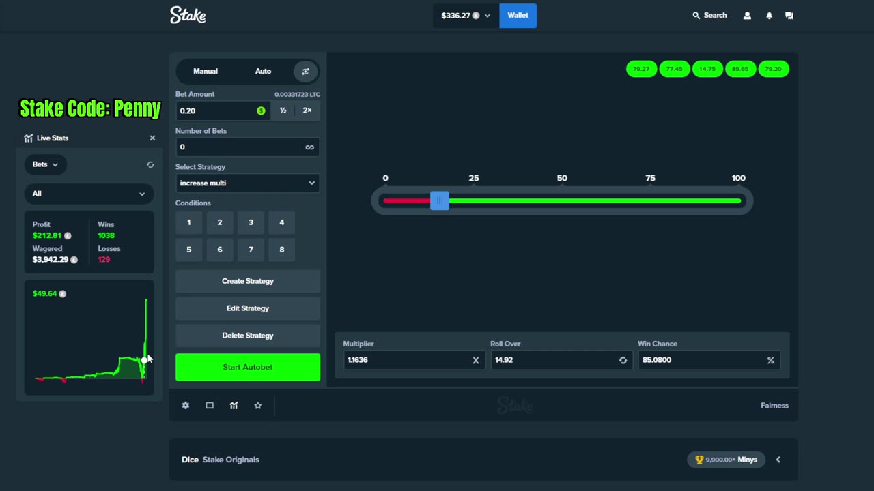Select condition 1

point(189,222)
